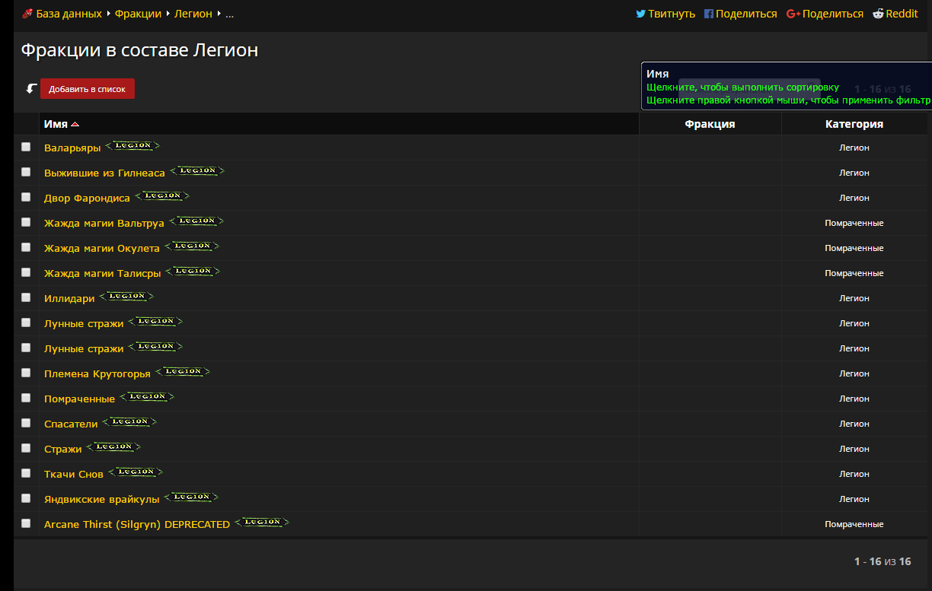Sort by the Фракция column header
Screen dimensions: 932x591
click(710, 124)
